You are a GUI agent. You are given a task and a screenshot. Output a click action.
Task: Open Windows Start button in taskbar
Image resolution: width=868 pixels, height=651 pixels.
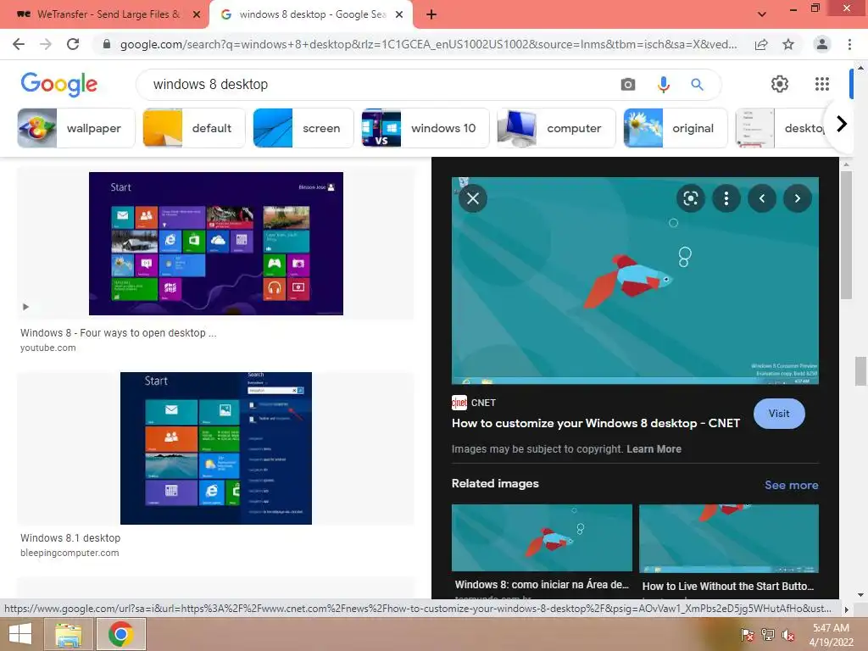pos(20,634)
